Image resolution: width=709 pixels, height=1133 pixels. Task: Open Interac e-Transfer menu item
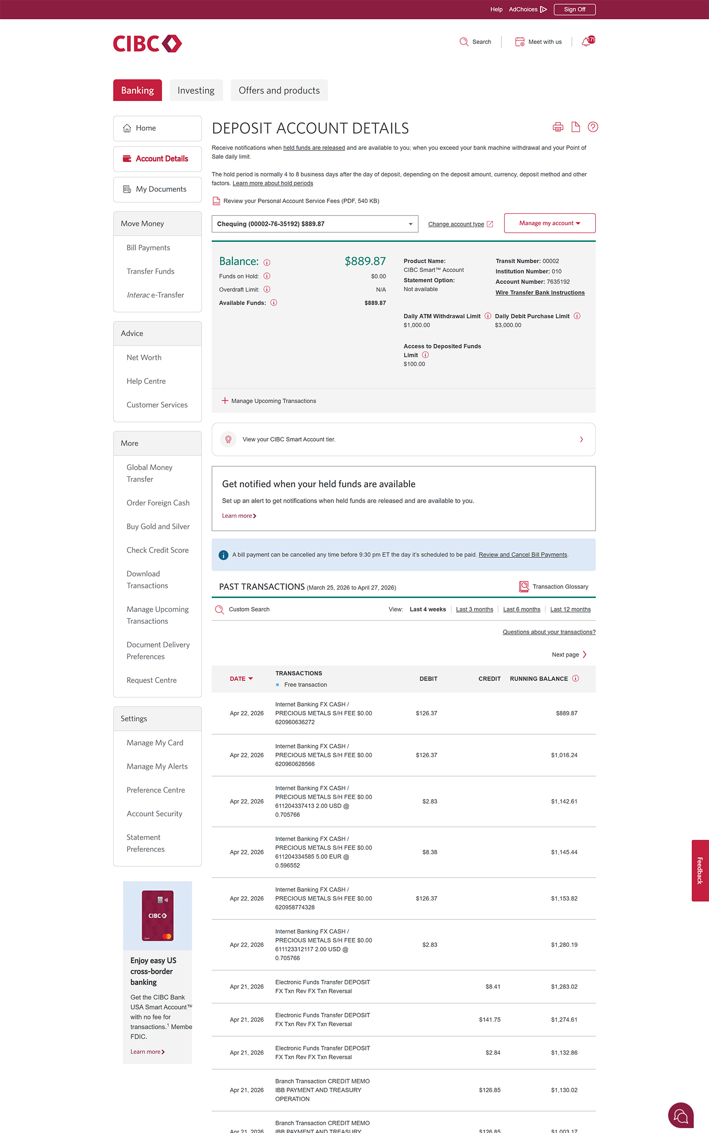tap(155, 295)
